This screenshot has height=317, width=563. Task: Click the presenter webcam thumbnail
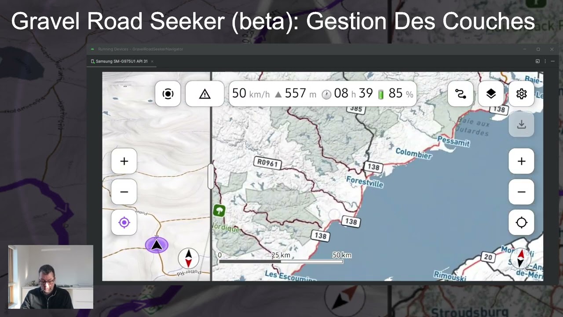click(51, 277)
